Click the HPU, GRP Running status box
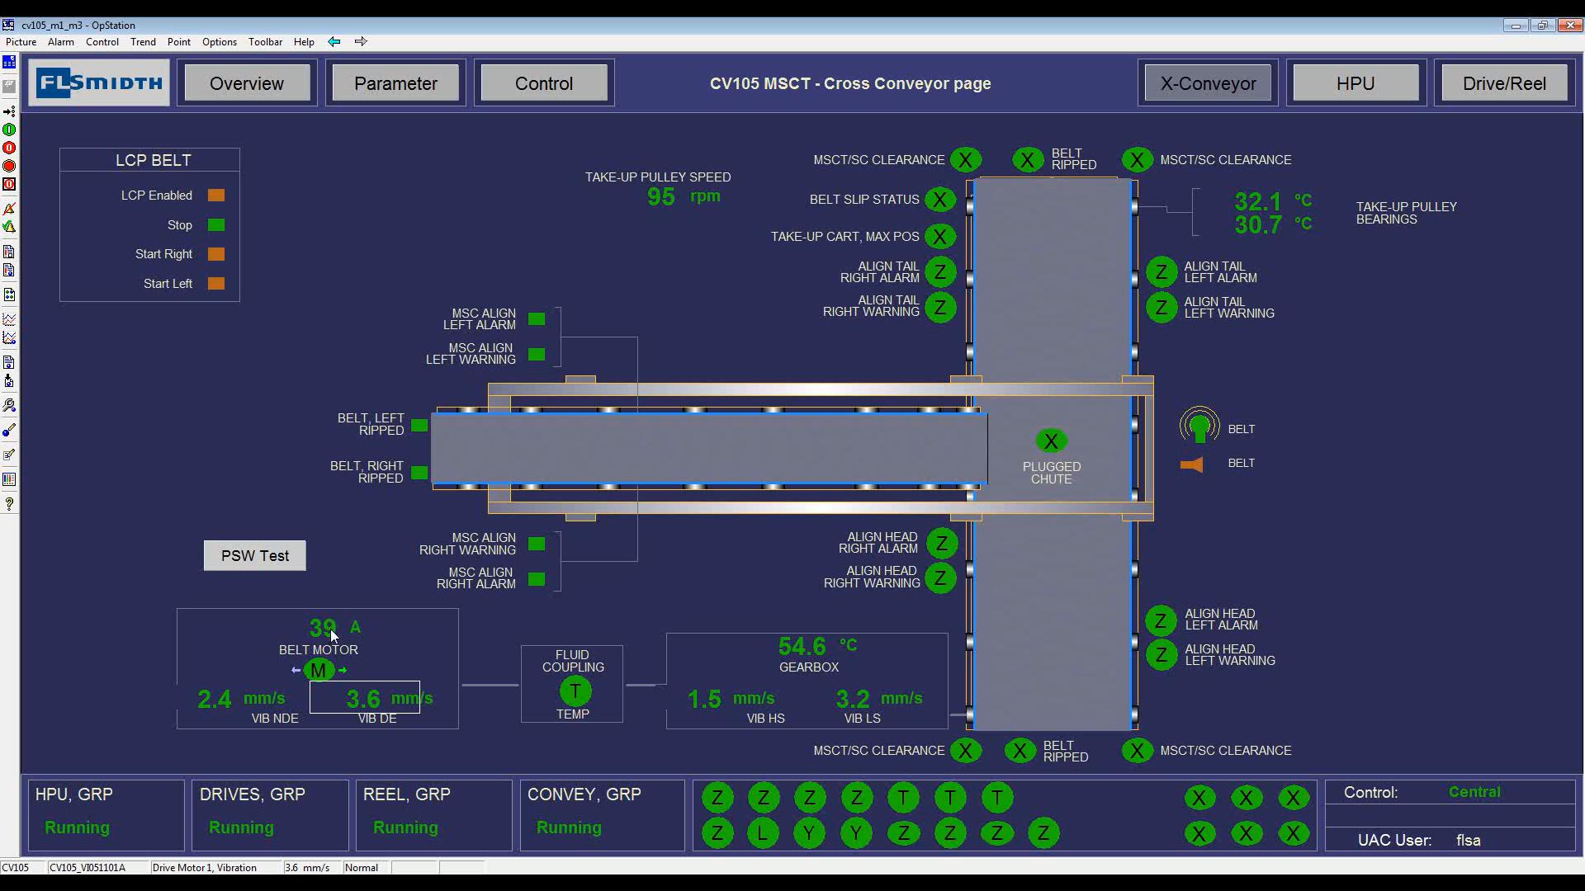The width and height of the screenshot is (1585, 891). (x=106, y=815)
